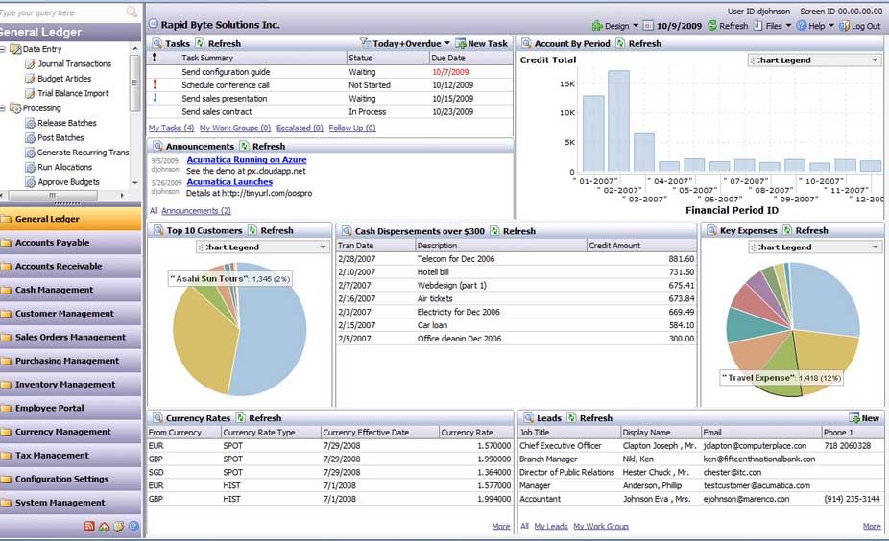Collapse the Data Entry tree node
Image resolution: width=889 pixels, height=541 pixels.
[x=4, y=48]
